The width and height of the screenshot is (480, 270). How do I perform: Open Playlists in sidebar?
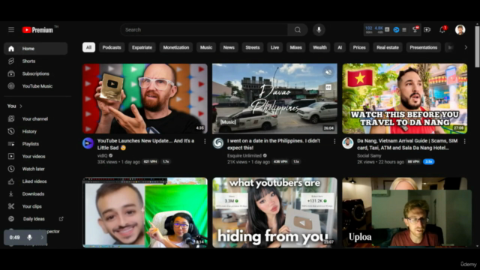36,144
